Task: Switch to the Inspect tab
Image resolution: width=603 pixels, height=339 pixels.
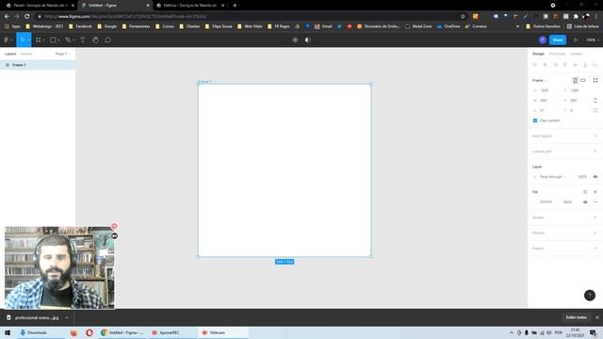Action: pyautogui.click(x=576, y=54)
